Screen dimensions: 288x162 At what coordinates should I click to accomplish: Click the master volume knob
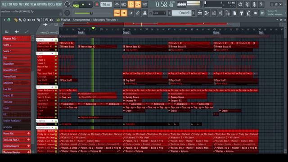coord(67,4)
